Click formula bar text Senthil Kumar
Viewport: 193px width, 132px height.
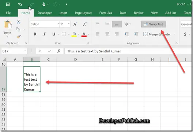coord(110,51)
